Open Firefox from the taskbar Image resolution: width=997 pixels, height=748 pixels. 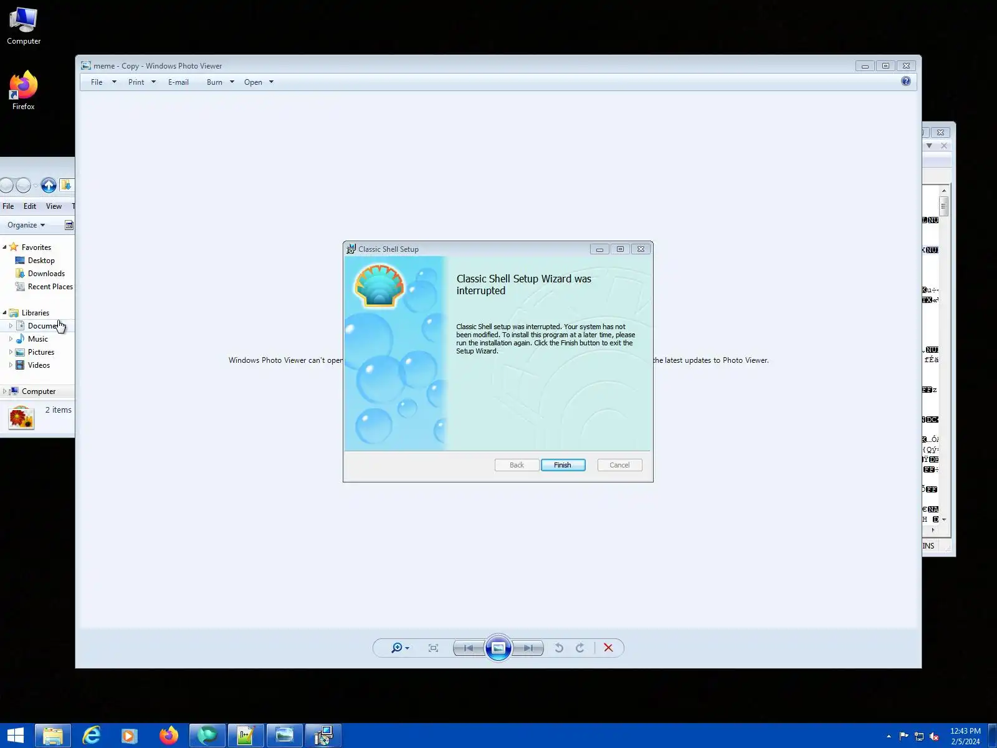pyautogui.click(x=168, y=736)
